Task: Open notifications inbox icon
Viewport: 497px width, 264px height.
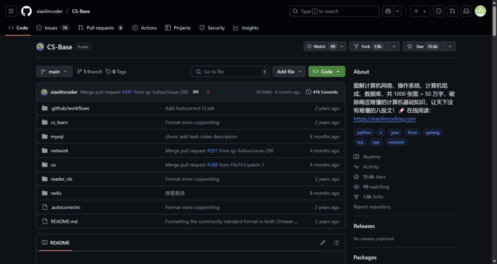Action: pos(466,11)
